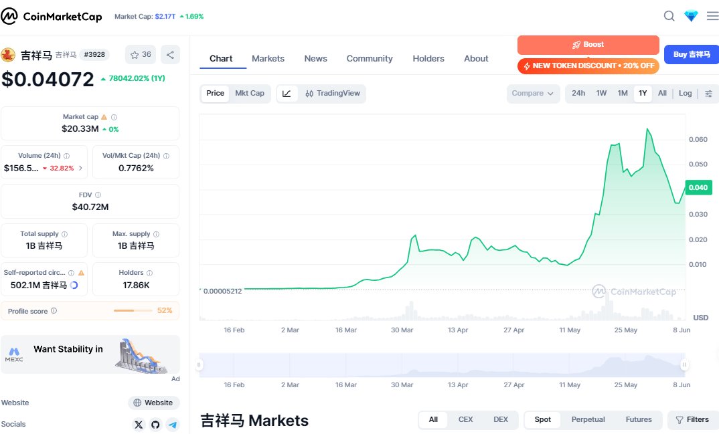Switch to TradingView chart
Image resolution: width=719 pixels, height=434 pixels.
click(333, 94)
